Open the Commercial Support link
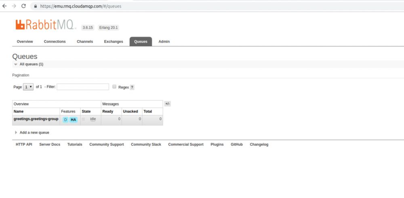 click(x=186, y=144)
